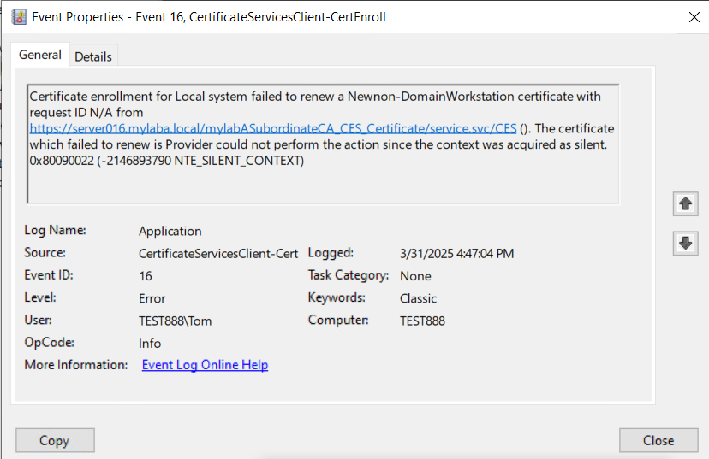
Task: Click the 'Certificate enrollment for Local system' text
Action: coord(138,97)
